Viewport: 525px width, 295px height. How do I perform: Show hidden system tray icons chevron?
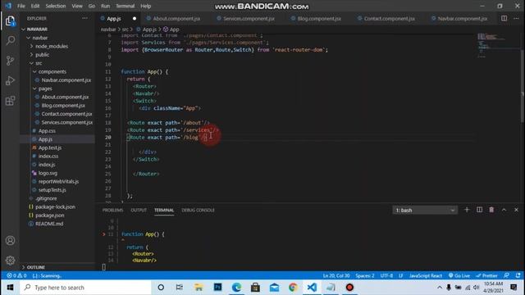(x=440, y=288)
